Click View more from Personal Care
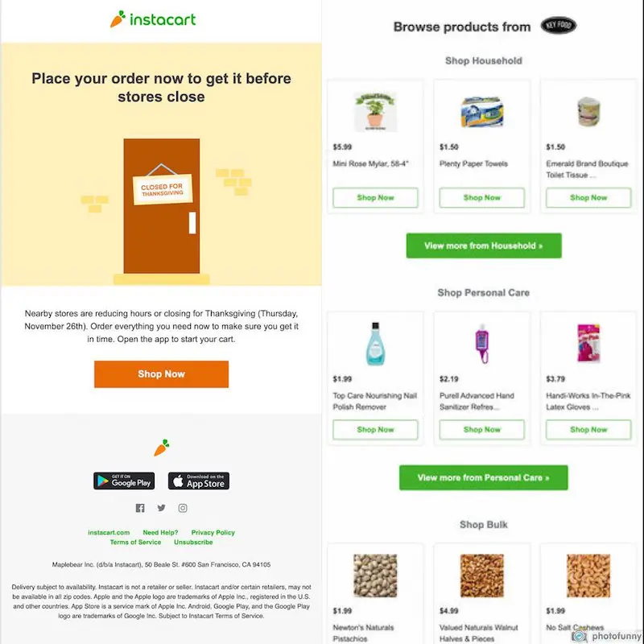Screen dimensions: 644x644 pos(482,477)
